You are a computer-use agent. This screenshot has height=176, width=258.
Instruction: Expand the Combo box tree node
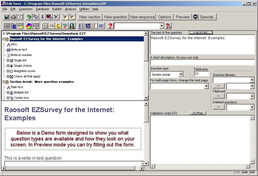tap(8, 98)
